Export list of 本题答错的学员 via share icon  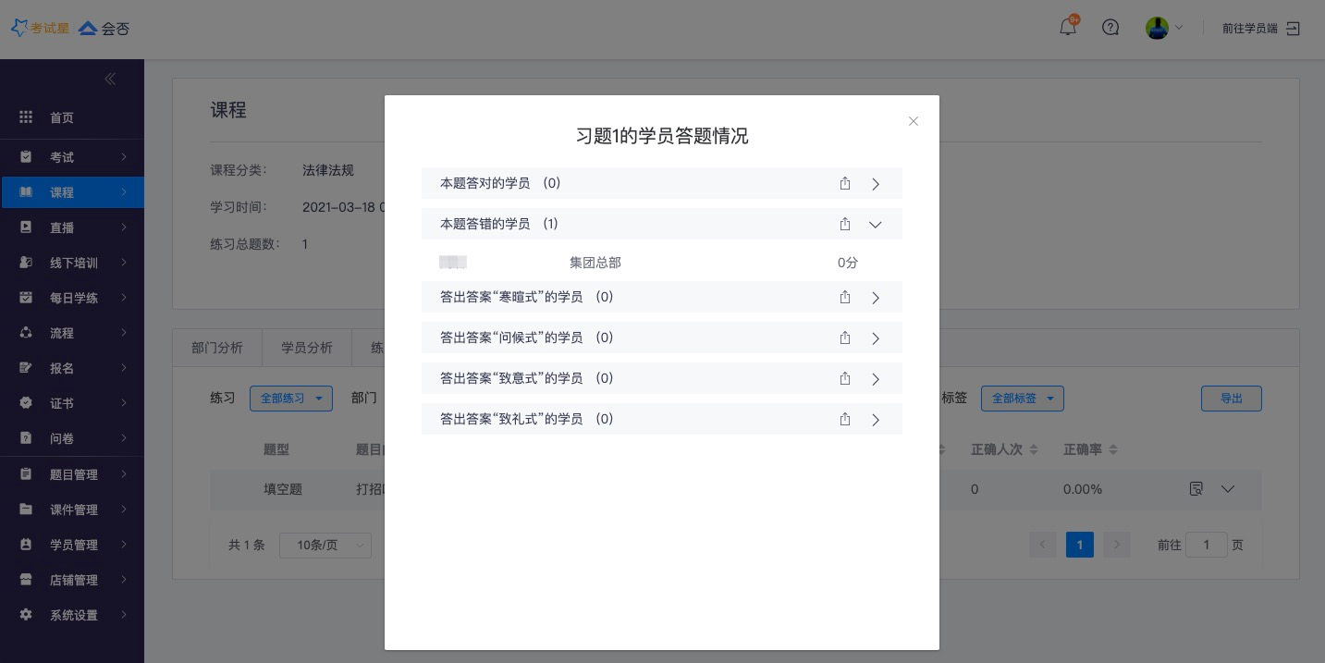click(845, 224)
